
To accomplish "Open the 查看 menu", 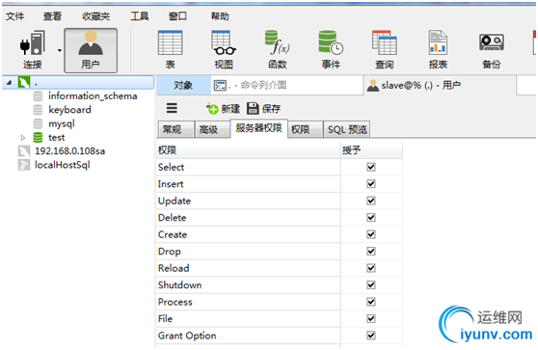I will pos(52,16).
